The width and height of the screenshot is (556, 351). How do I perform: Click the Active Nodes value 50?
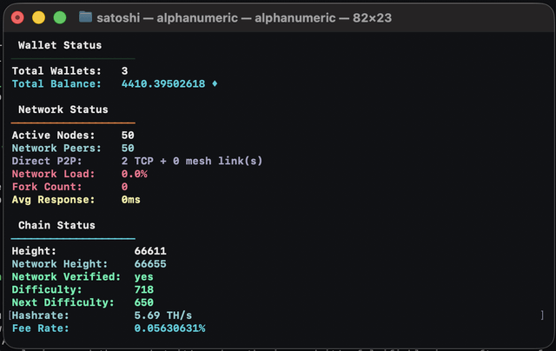(128, 136)
